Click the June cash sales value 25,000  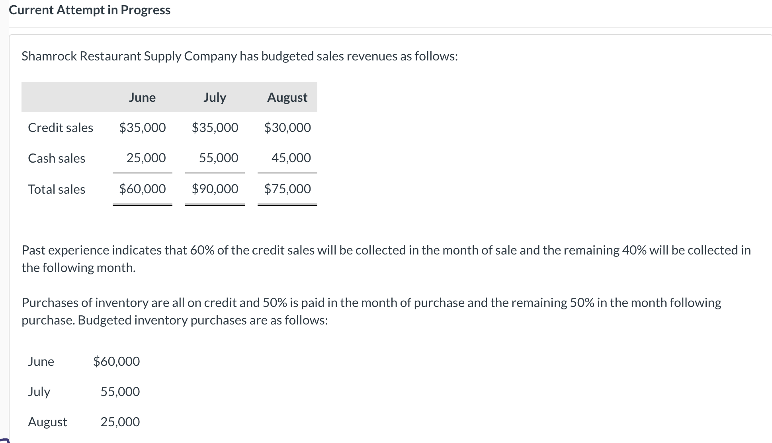point(146,158)
